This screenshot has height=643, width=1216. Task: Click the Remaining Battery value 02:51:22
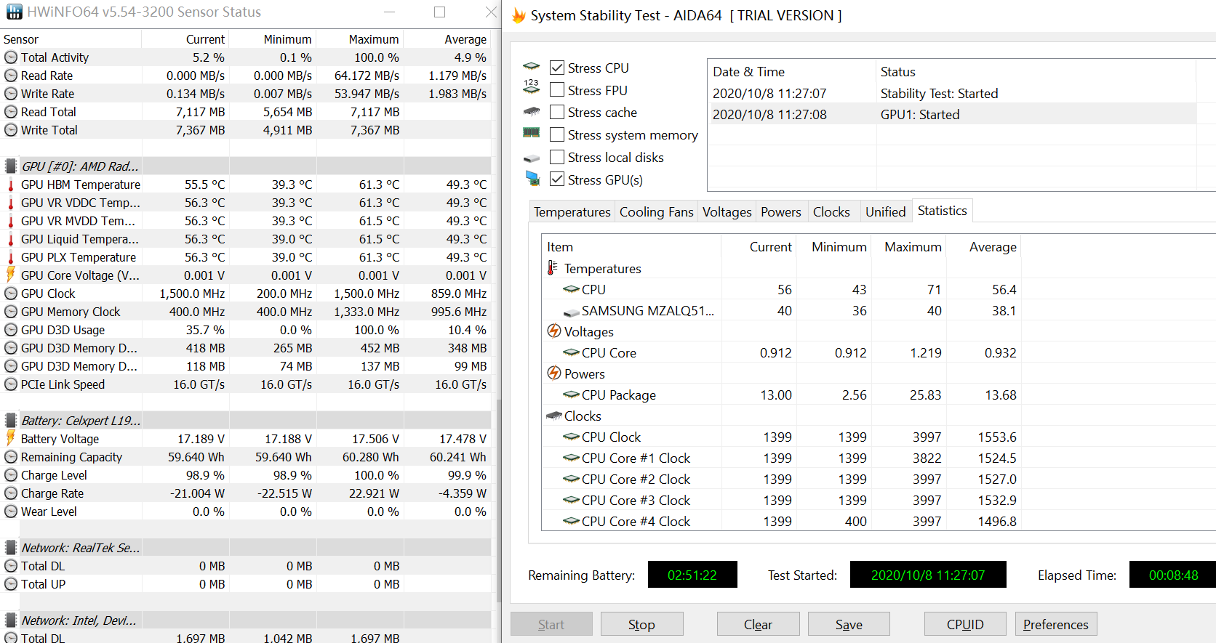click(x=692, y=575)
